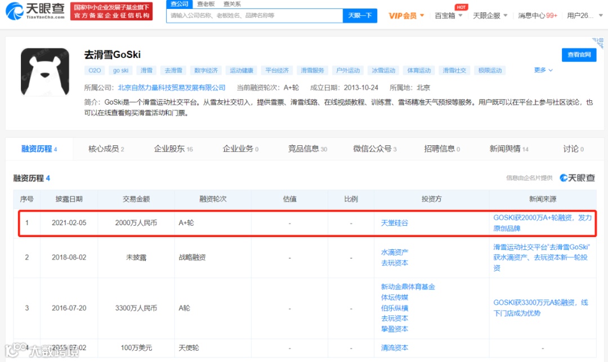Click the 披露日期 column header

pyautogui.click(x=69, y=199)
